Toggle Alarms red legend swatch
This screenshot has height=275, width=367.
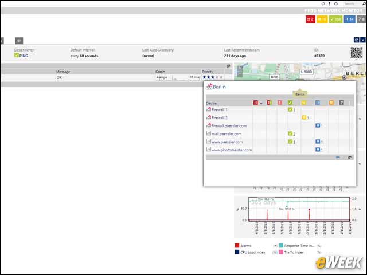pos(237,246)
